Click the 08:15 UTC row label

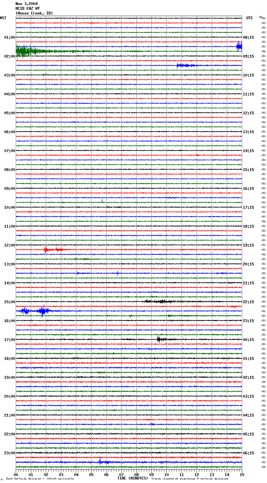[248, 37]
